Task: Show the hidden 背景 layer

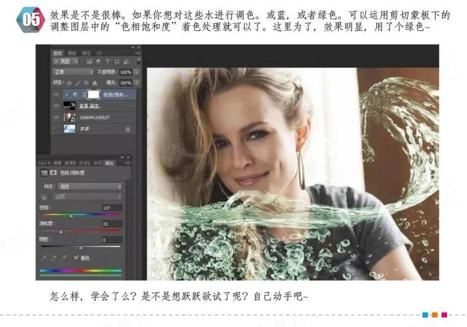Action: click(x=57, y=128)
